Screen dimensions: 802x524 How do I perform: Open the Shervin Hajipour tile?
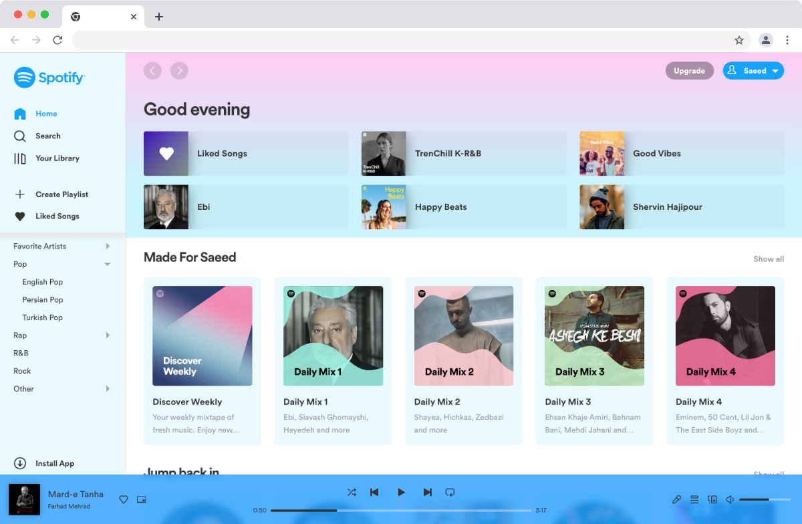click(682, 207)
